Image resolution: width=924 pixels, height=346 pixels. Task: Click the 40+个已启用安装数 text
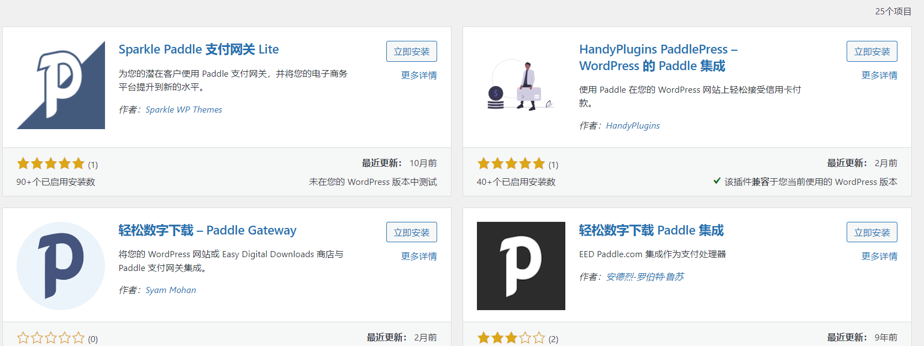(516, 182)
